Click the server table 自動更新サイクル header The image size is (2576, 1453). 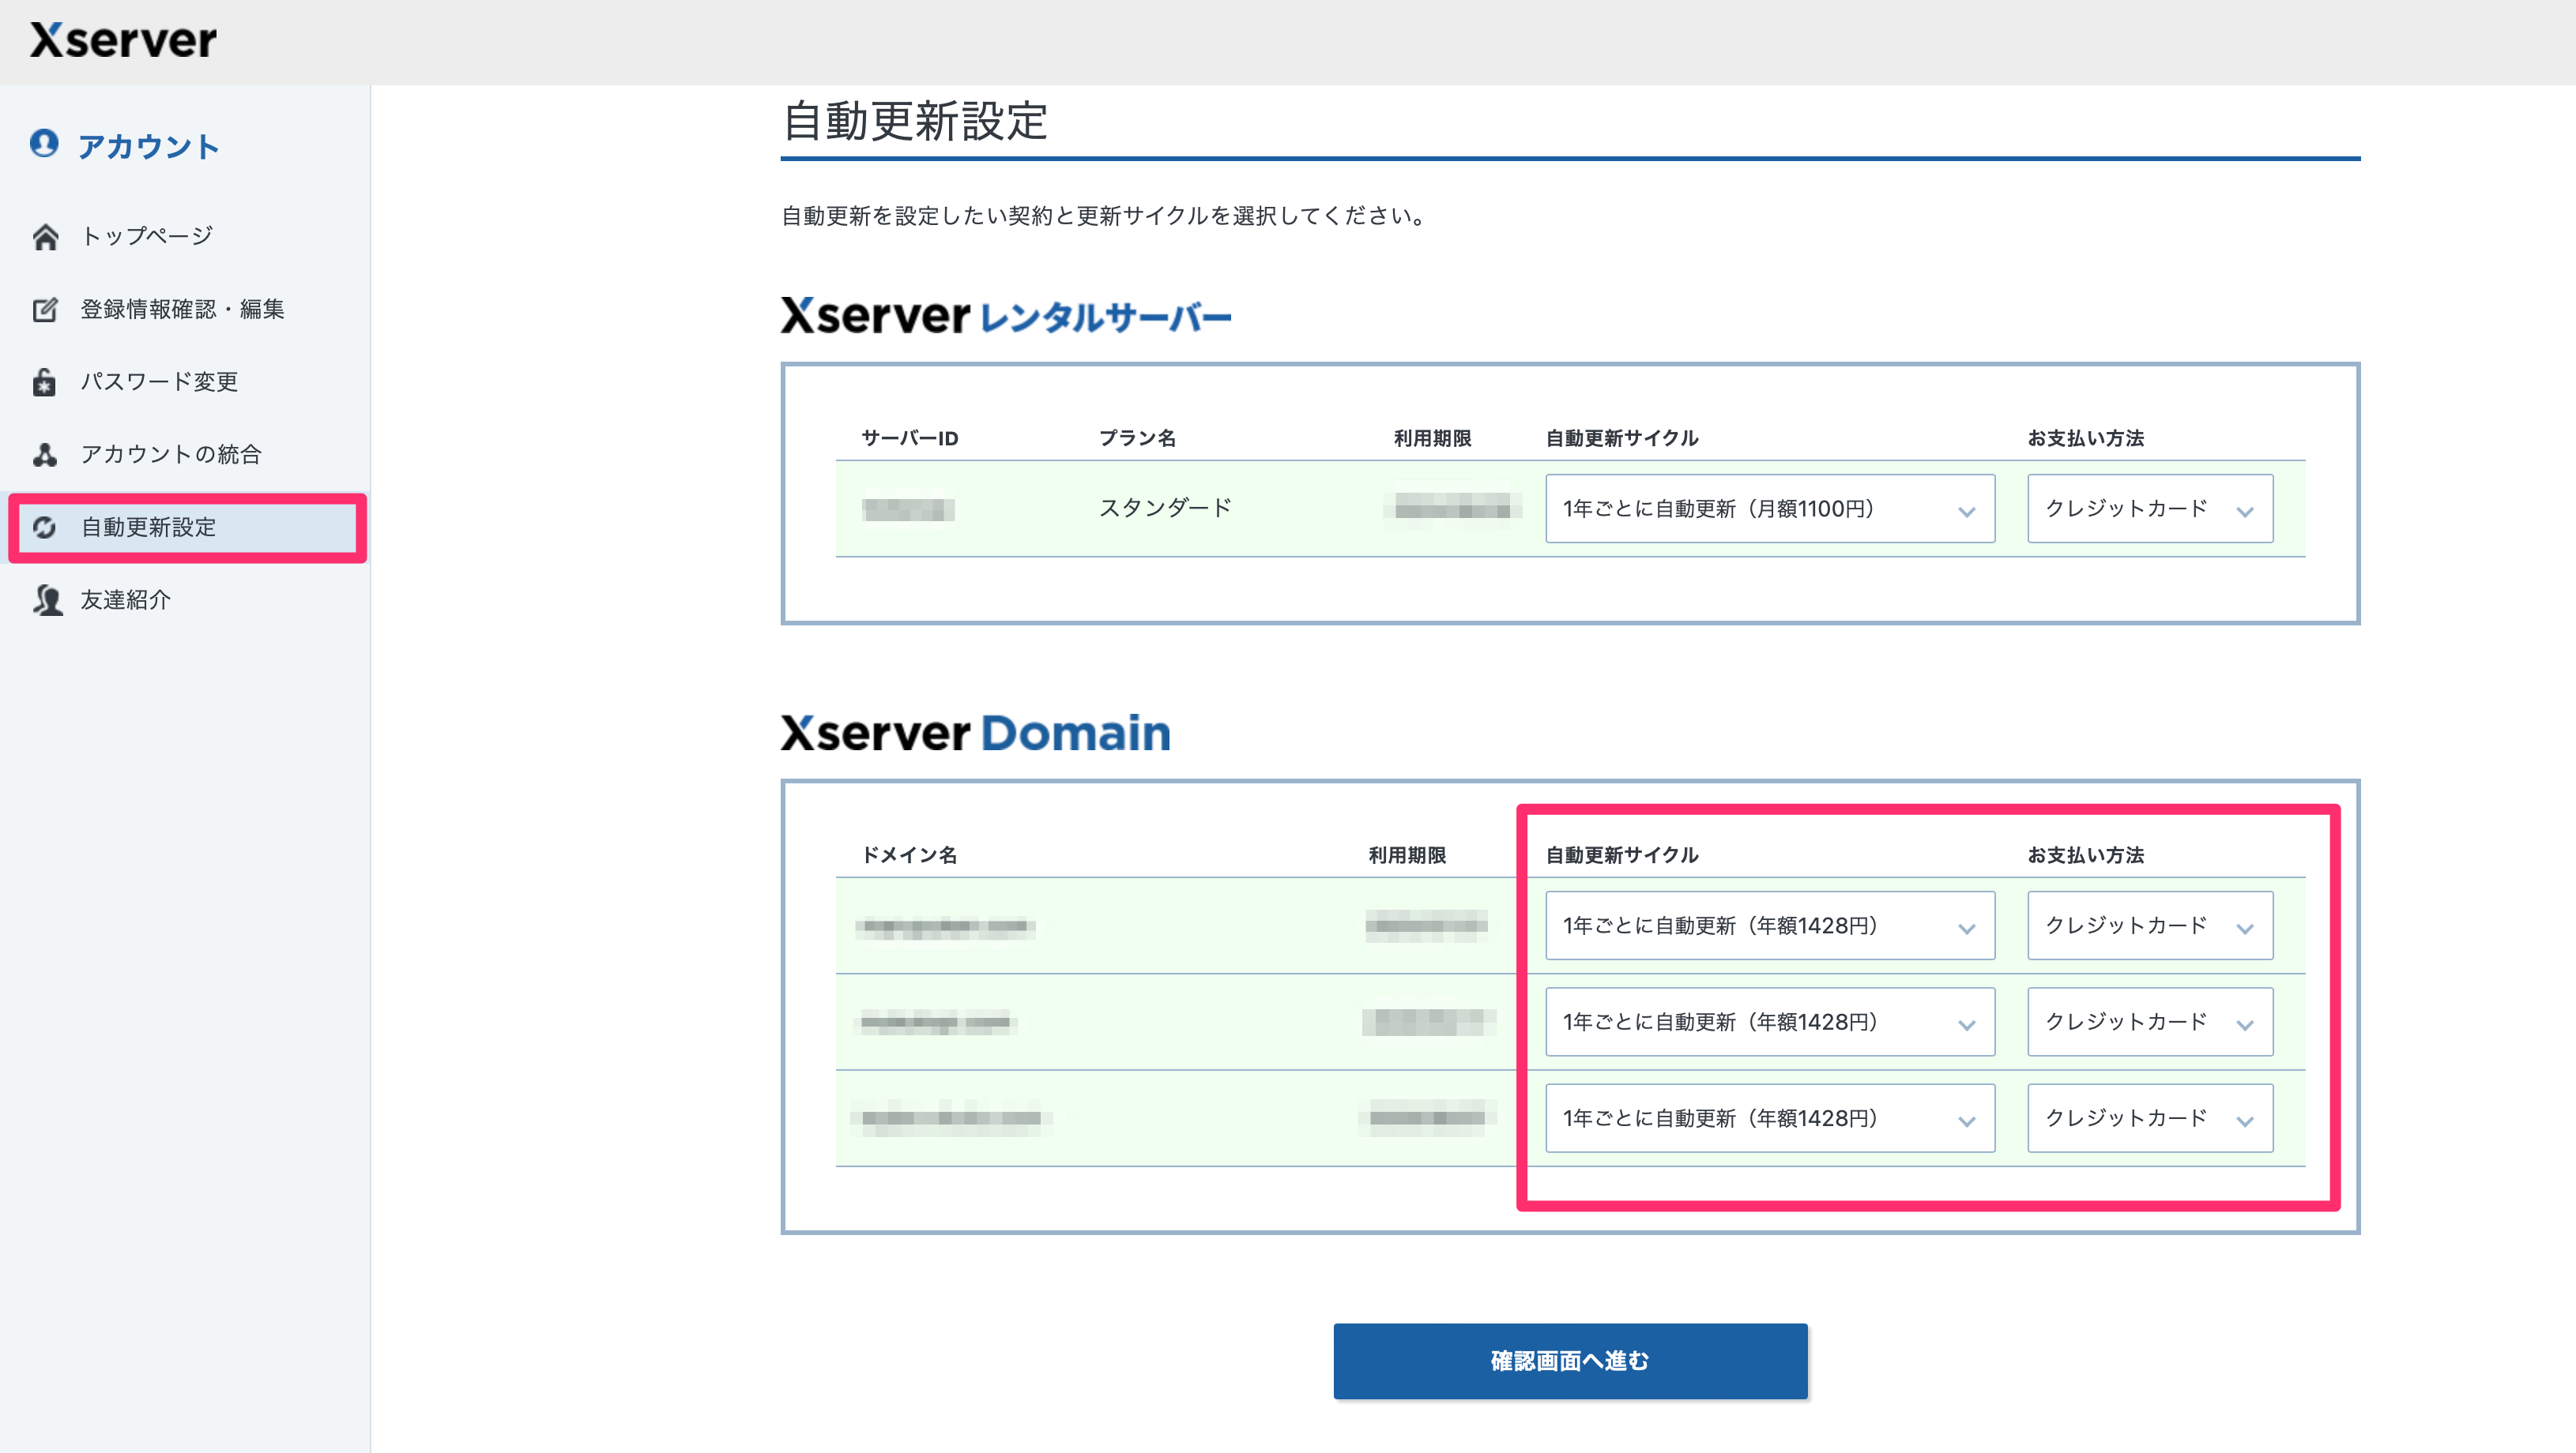(x=1621, y=437)
